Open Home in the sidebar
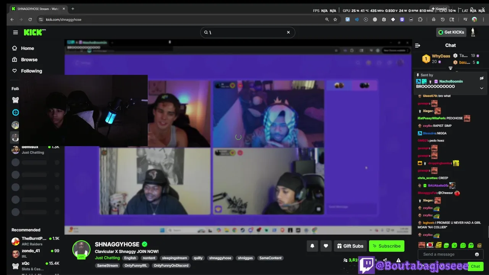Image resolution: width=489 pixels, height=275 pixels. pyautogui.click(x=23, y=48)
